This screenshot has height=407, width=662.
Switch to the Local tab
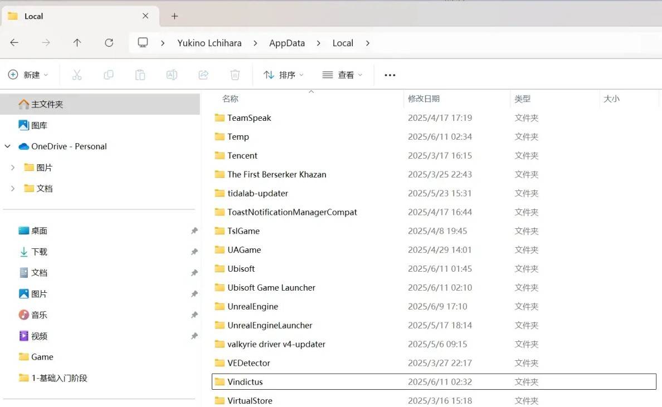tap(80, 16)
